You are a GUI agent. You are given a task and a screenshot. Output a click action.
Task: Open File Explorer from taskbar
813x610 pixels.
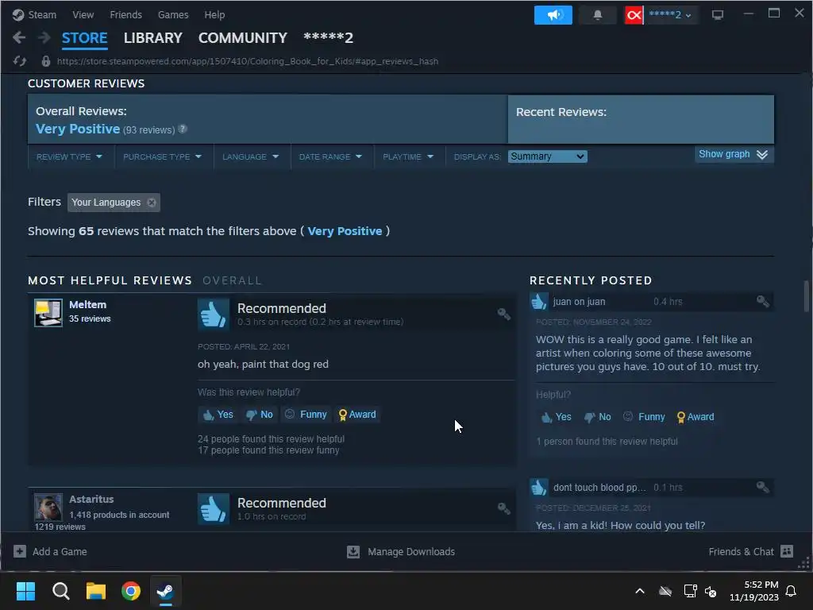96,591
